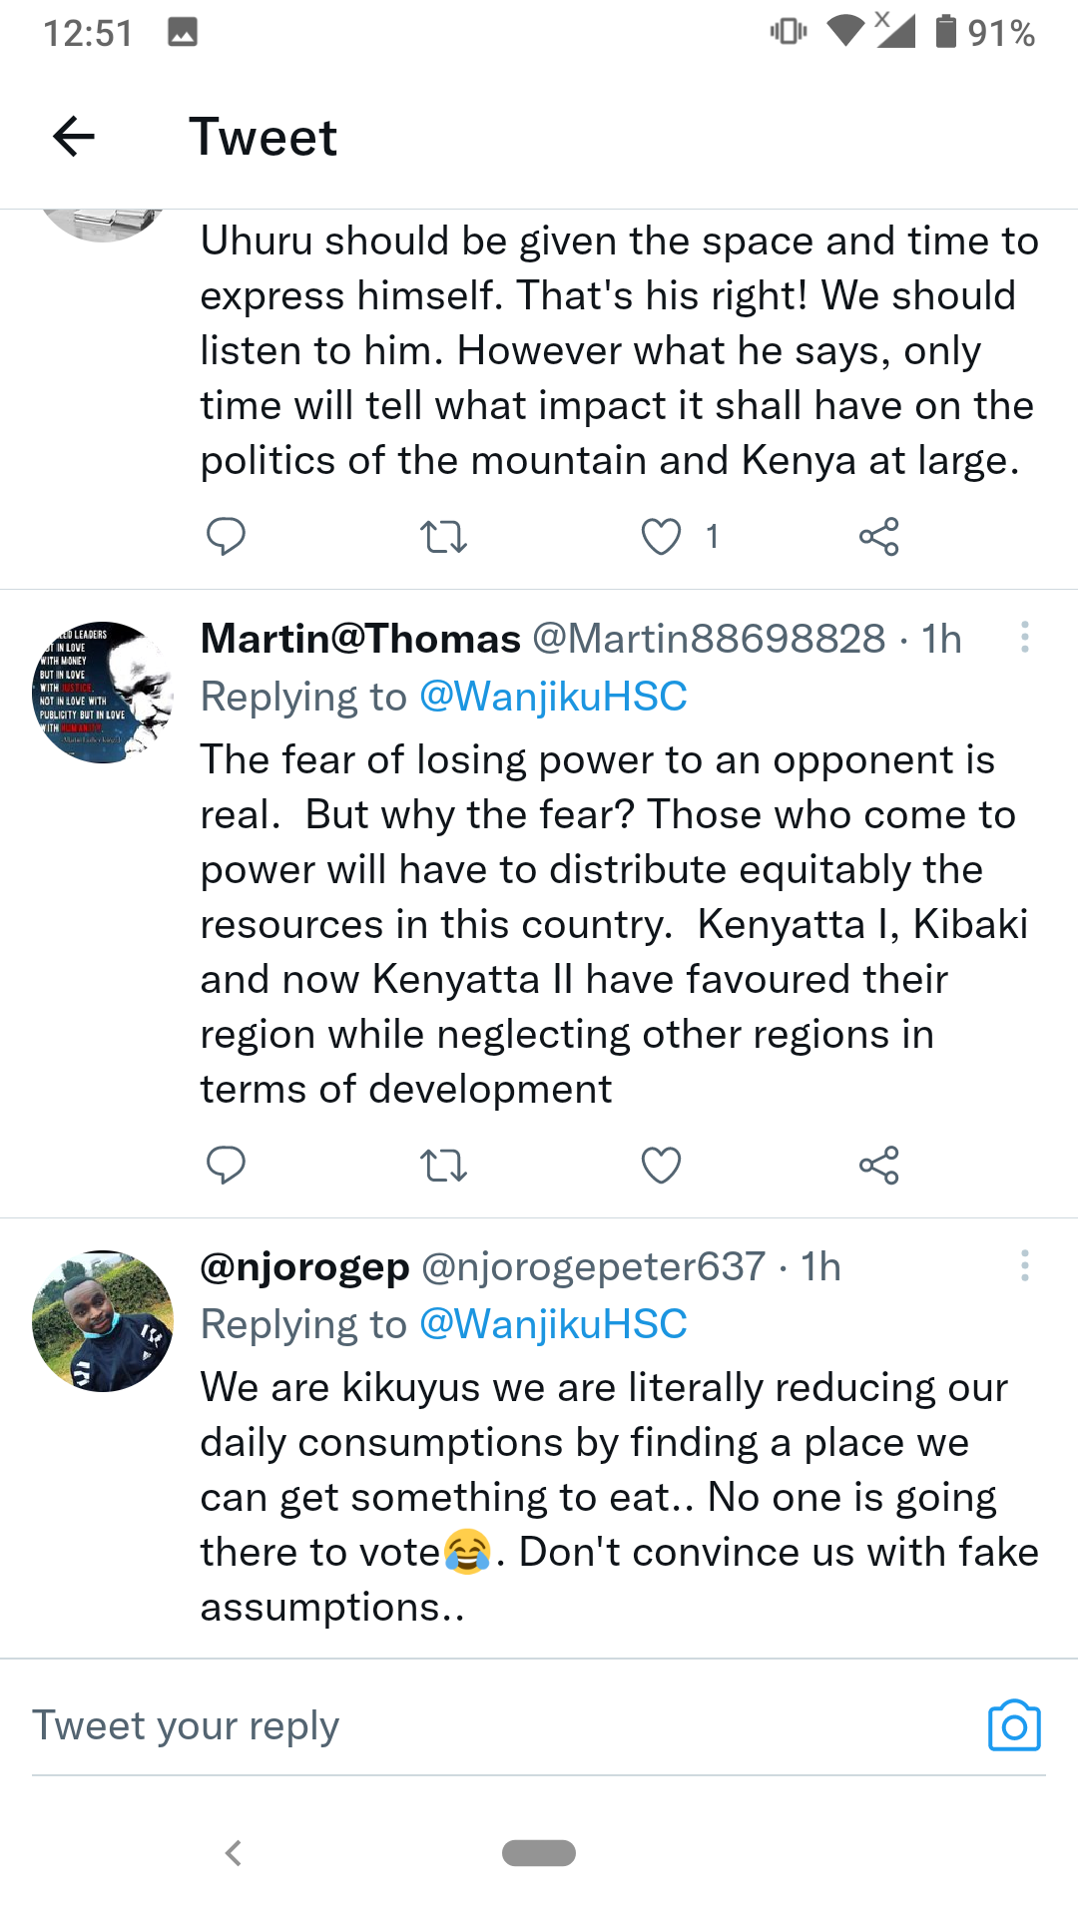Retweet the Uhuru tweet

coord(443,537)
